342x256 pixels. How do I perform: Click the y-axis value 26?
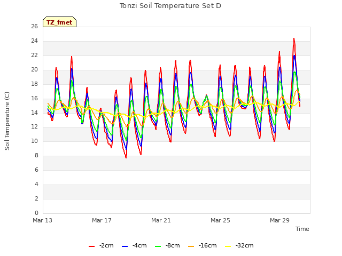pos(34,27)
